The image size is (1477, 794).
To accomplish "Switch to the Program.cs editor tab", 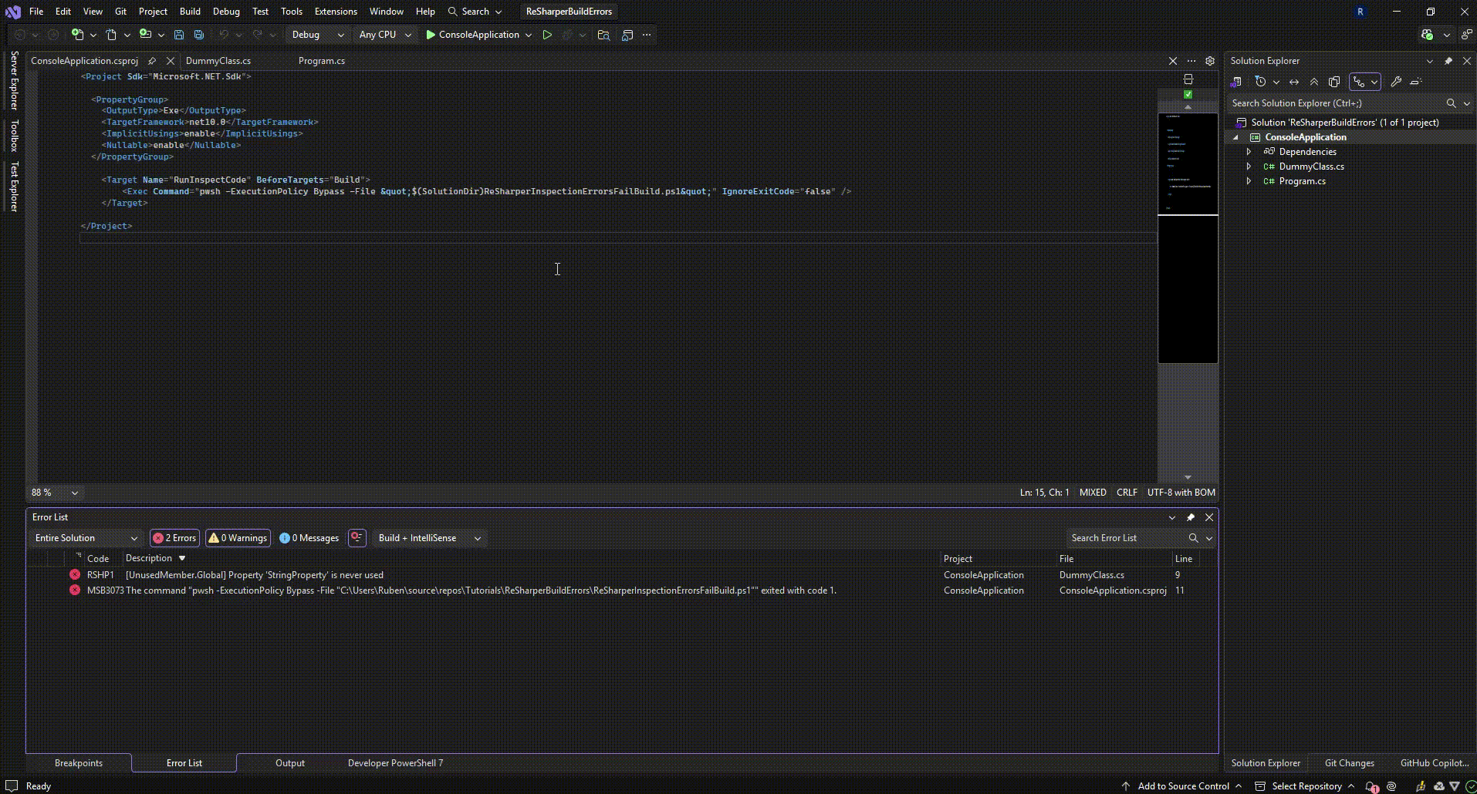I will (322, 61).
